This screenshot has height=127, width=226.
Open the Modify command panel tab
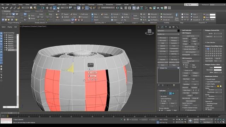point(162,27)
